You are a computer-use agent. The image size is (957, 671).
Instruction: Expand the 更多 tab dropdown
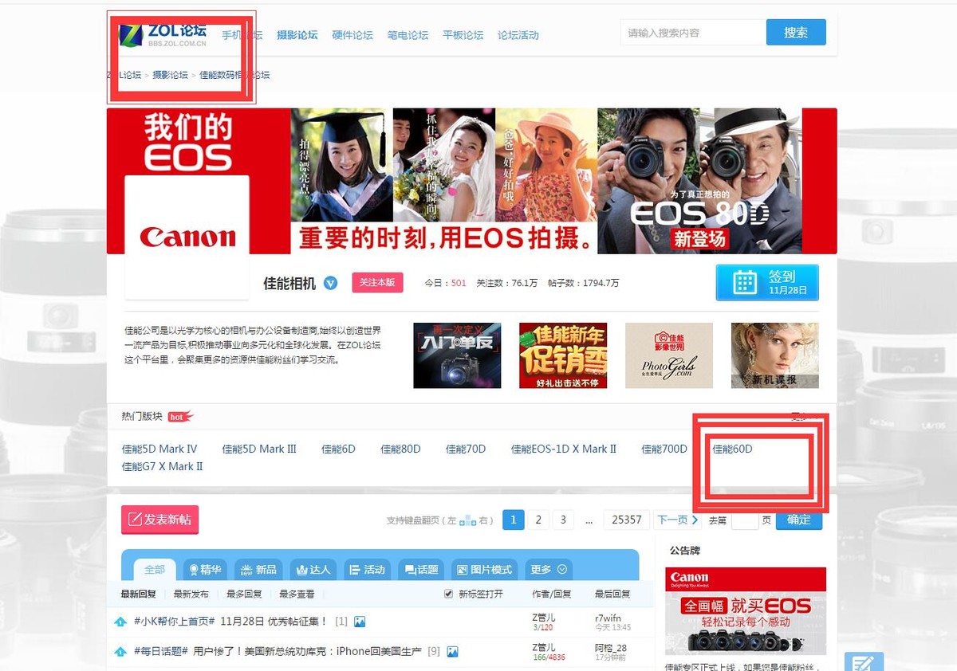(x=549, y=570)
